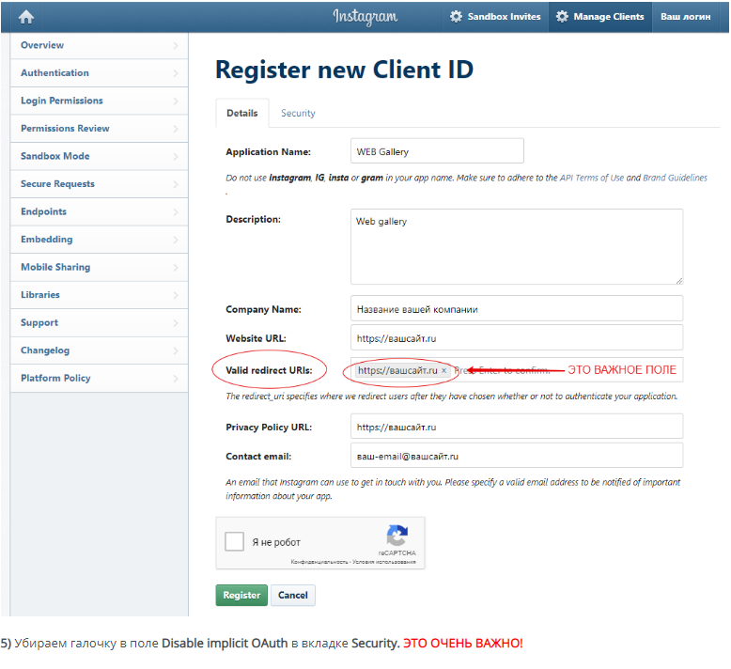
Task: Open Manage Clients in top bar
Action: click(600, 17)
